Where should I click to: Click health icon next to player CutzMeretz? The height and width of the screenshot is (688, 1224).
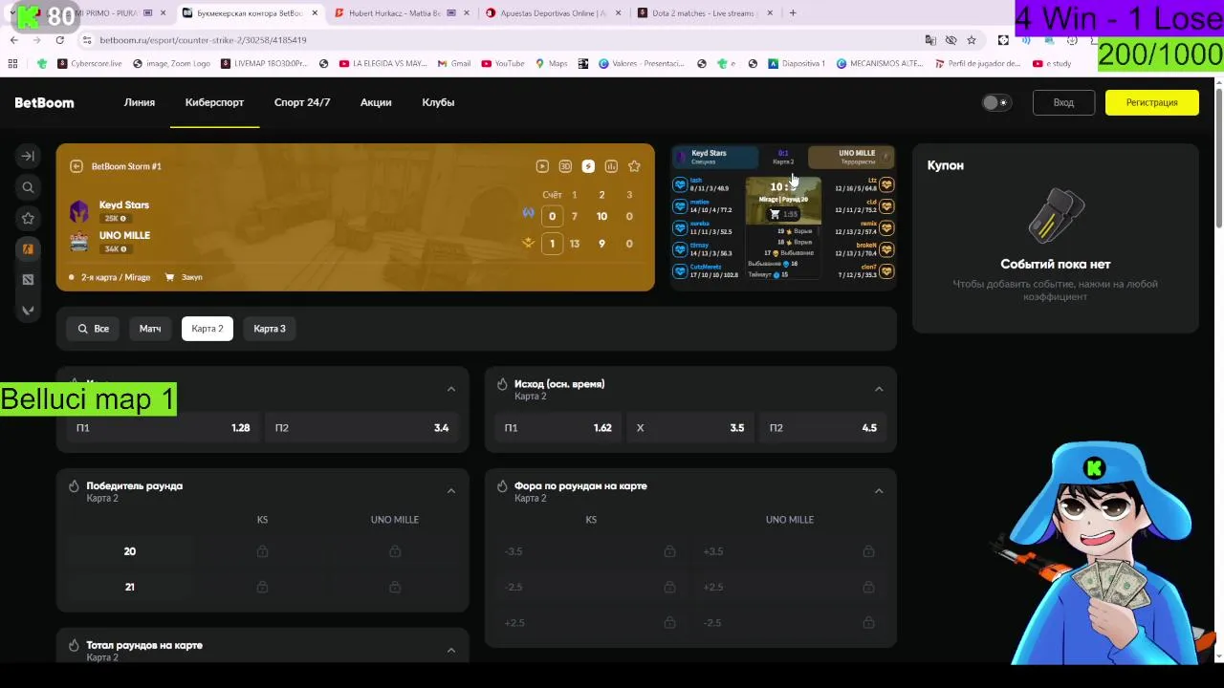coord(680,271)
